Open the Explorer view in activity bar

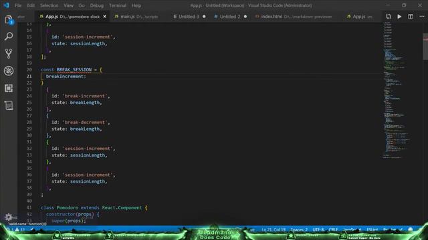[x=9, y=20]
